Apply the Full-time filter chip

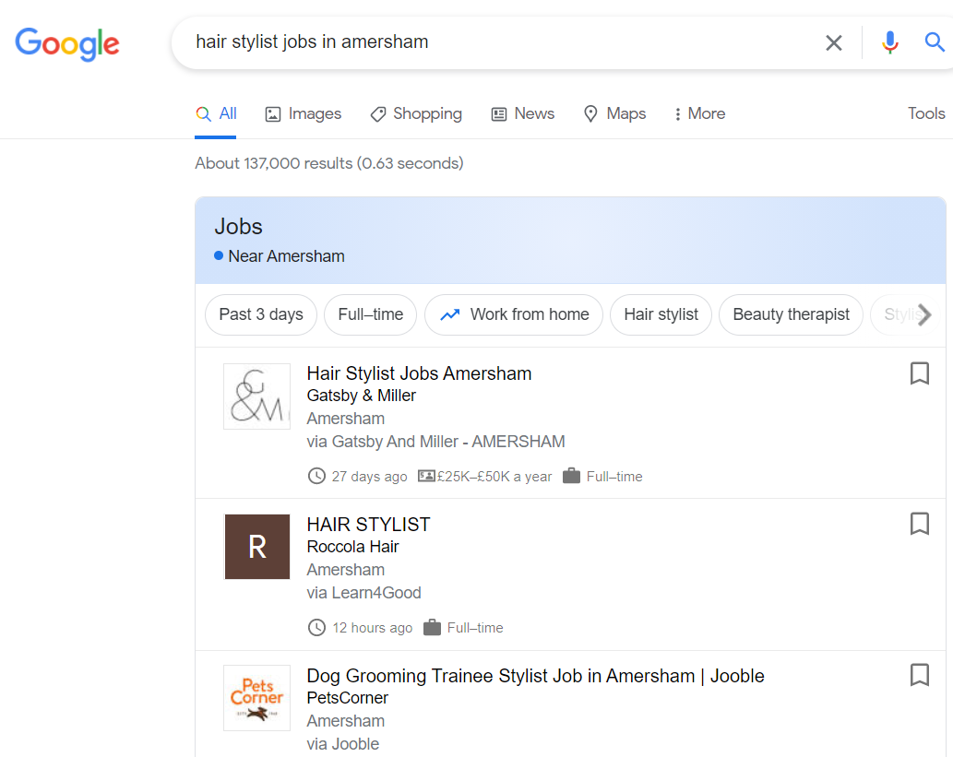(x=370, y=314)
